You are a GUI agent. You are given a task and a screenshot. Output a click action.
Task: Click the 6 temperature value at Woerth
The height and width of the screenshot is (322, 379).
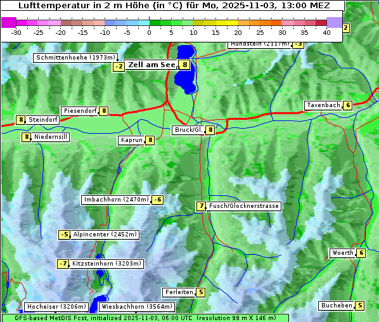coord(361,253)
